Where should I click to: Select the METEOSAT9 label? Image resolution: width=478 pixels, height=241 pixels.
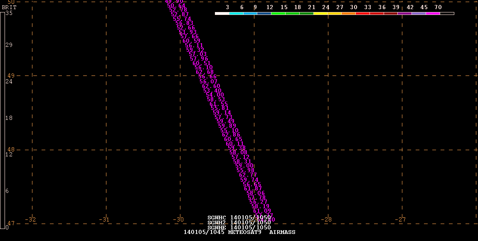244,232
